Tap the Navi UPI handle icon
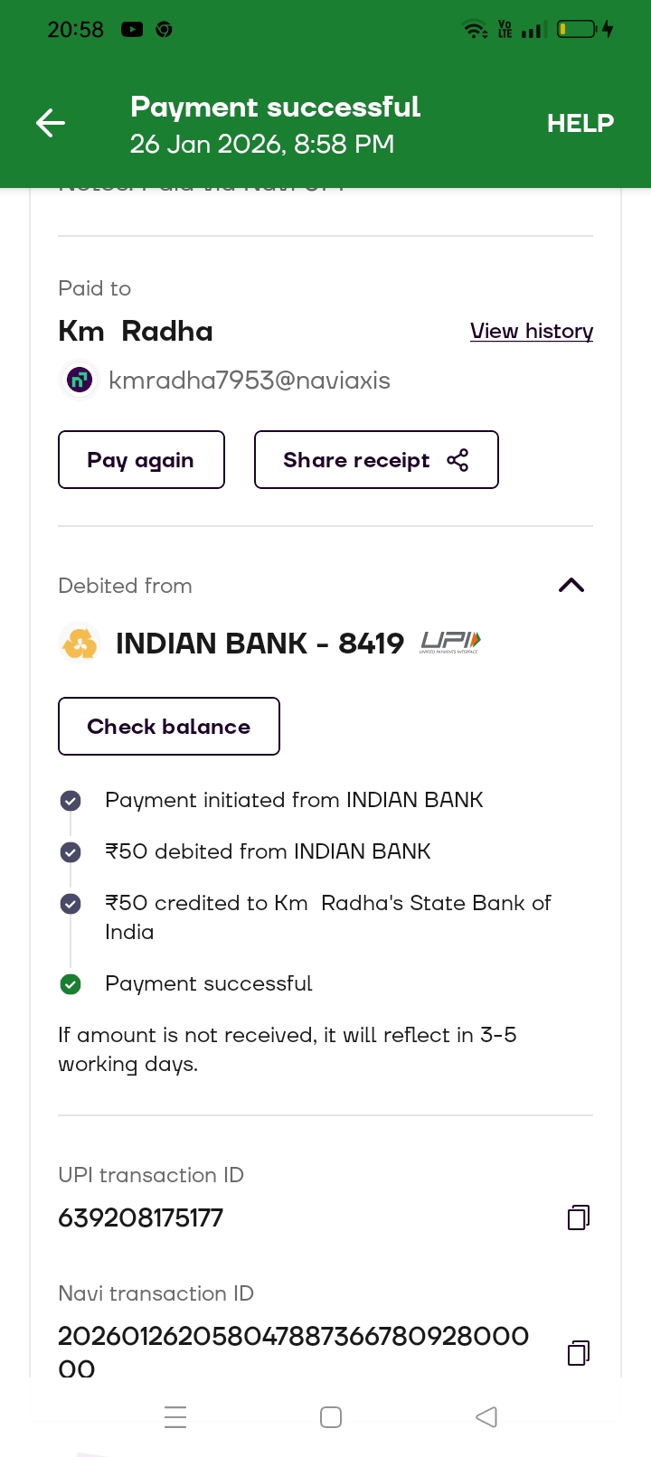The width and height of the screenshot is (651, 1457). coord(80,381)
